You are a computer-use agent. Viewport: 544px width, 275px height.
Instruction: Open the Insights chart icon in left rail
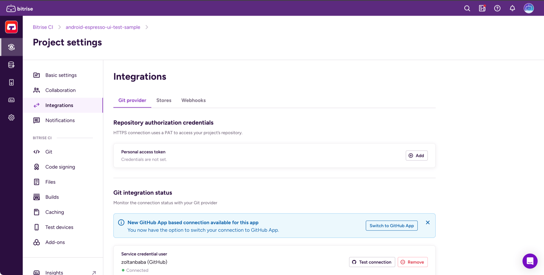coord(11,100)
